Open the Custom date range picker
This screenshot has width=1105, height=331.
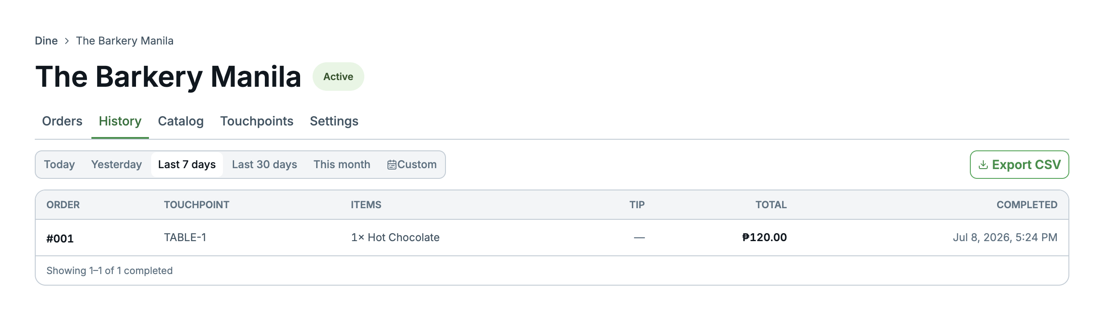[x=412, y=165]
